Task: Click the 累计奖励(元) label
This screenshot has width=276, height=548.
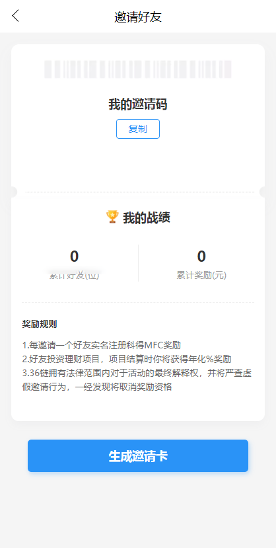Action: (201, 276)
